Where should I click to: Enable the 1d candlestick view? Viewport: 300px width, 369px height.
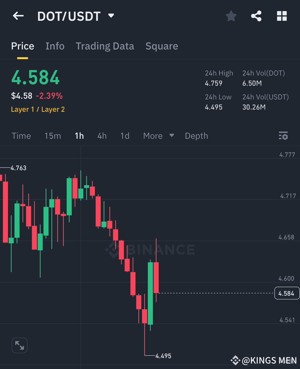(x=124, y=136)
